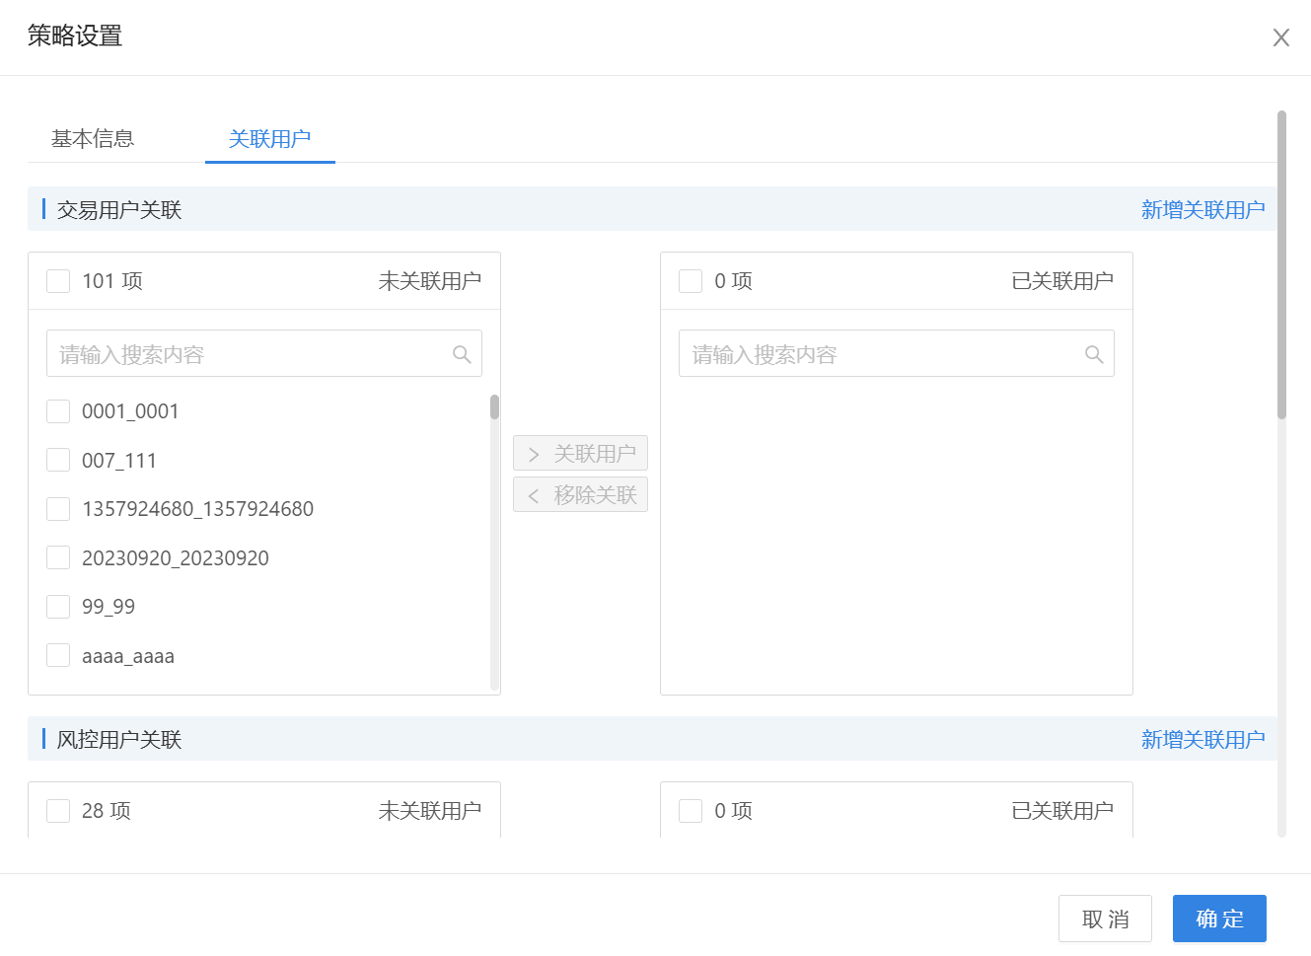Switch to the 基本信息 tab

(x=93, y=139)
